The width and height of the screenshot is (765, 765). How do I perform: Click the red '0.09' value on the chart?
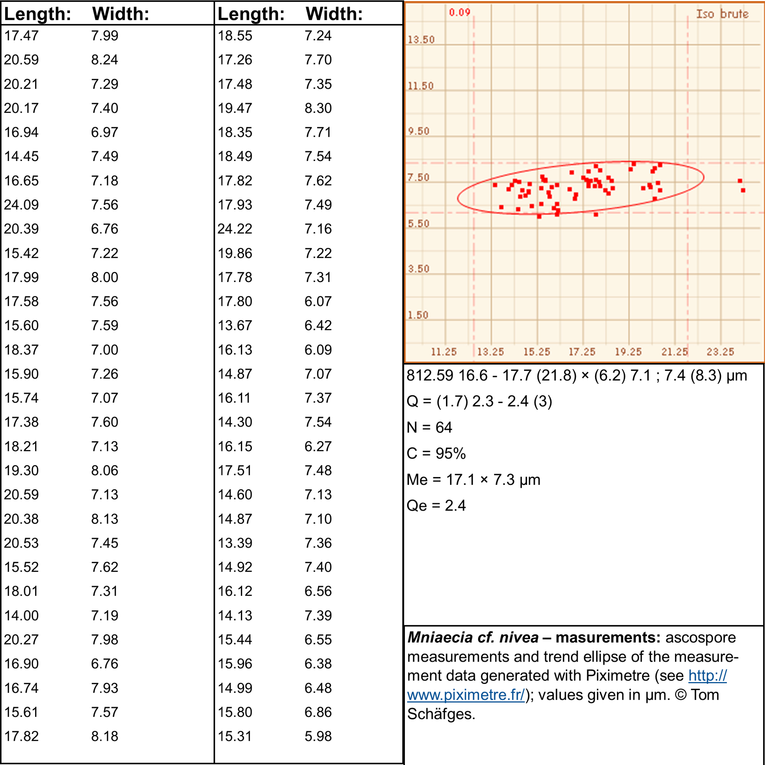tap(459, 12)
